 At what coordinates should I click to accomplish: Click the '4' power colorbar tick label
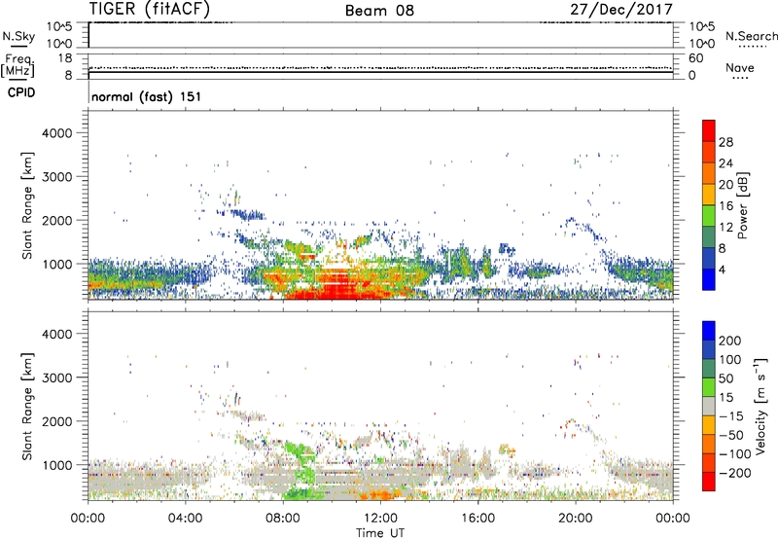tap(723, 269)
